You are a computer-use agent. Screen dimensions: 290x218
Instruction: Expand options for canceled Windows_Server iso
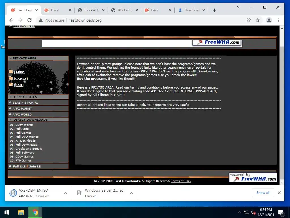click(x=131, y=193)
